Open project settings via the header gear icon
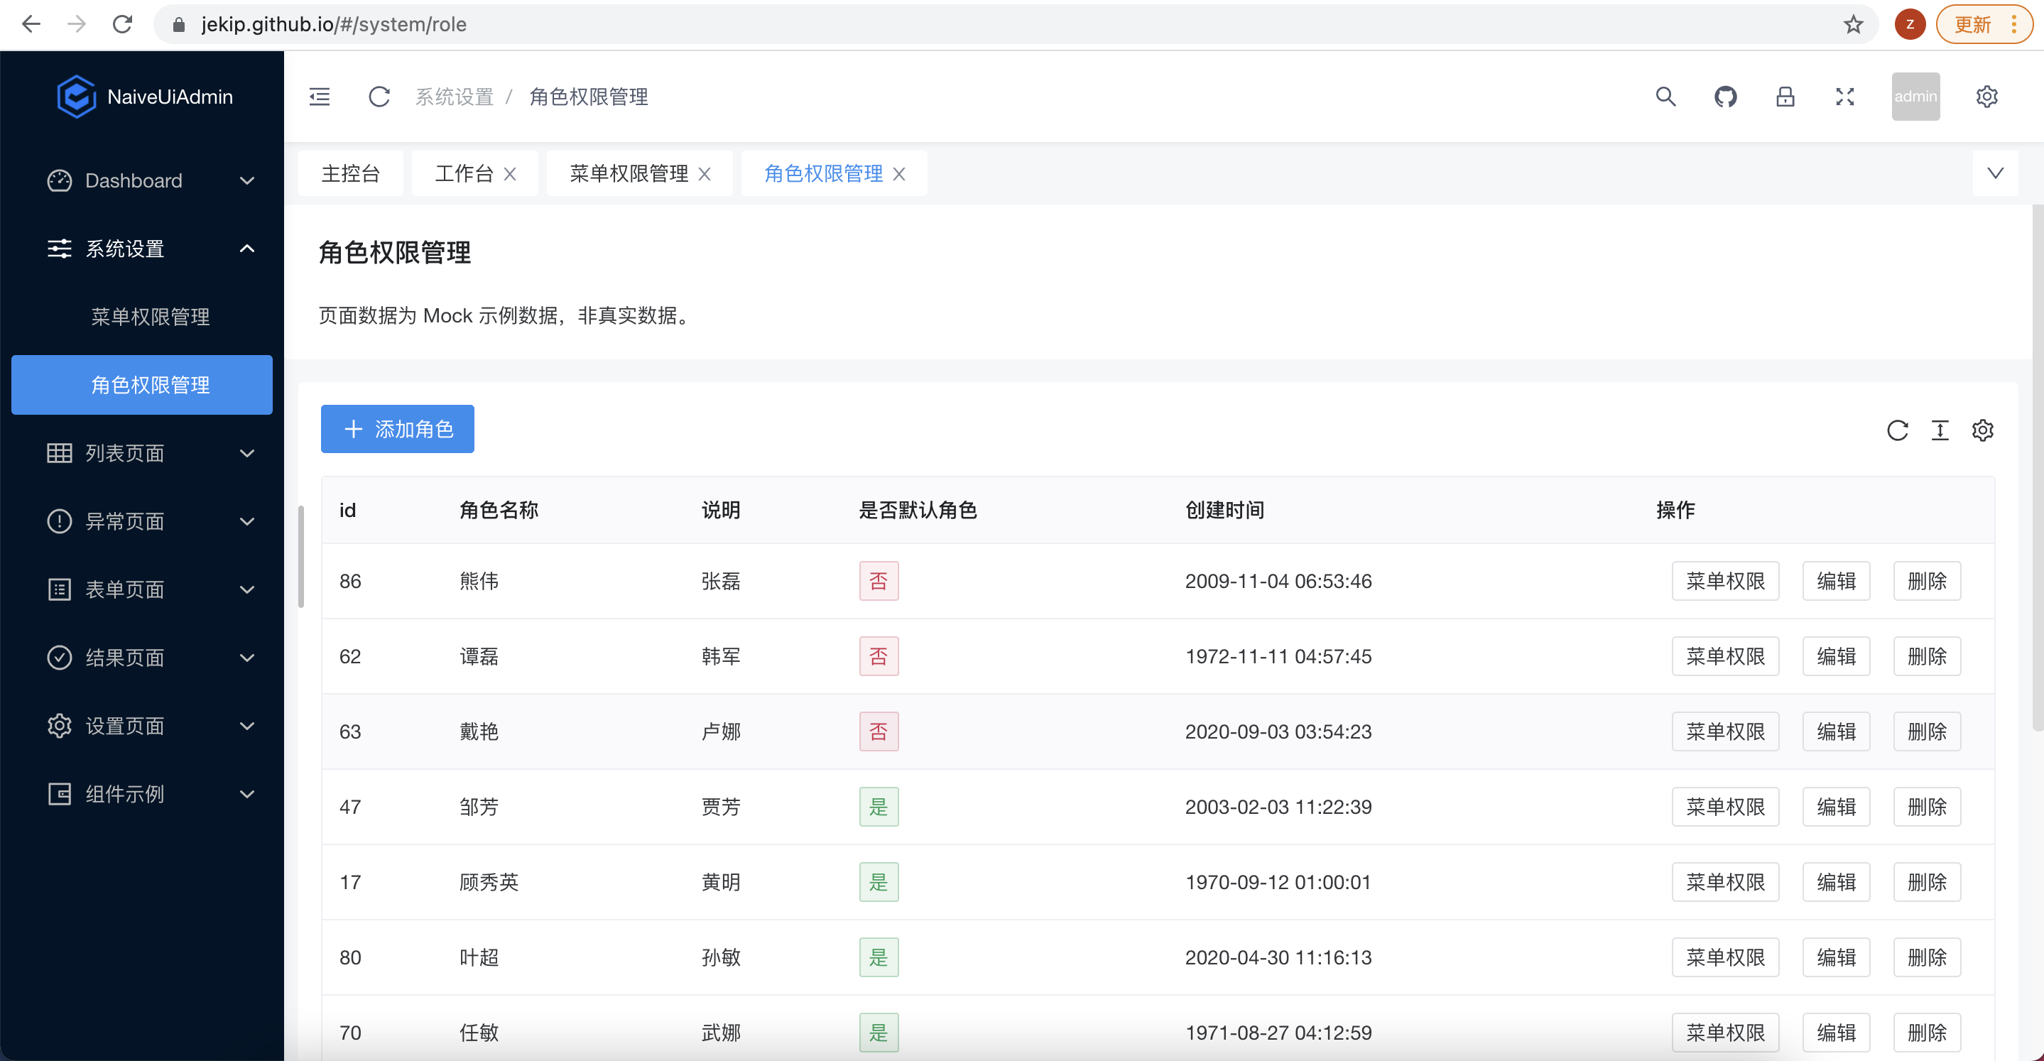2044x1061 pixels. (x=1987, y=96)
